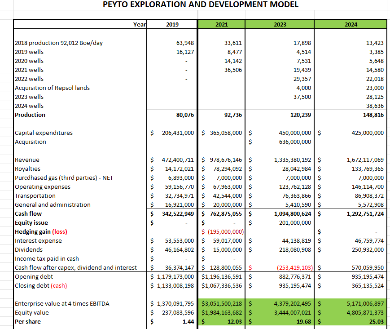
Task: Select the cell showing 29,357
Action: click(x=302, y=79)
